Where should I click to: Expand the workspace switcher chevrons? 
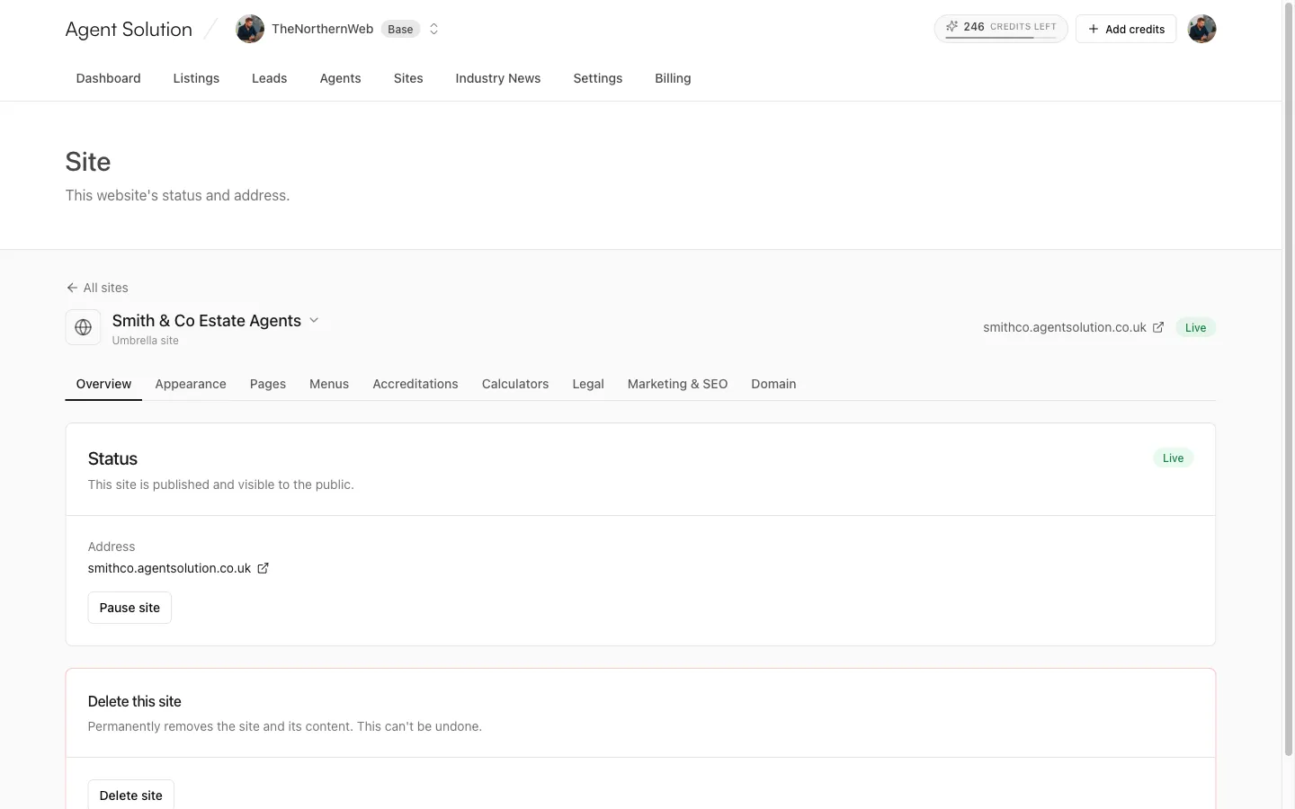[433, 29]
